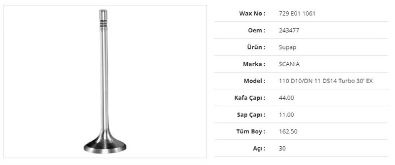Screen dimensions: 395x165
Task: Click the Açı value 30
Action: 282,149
